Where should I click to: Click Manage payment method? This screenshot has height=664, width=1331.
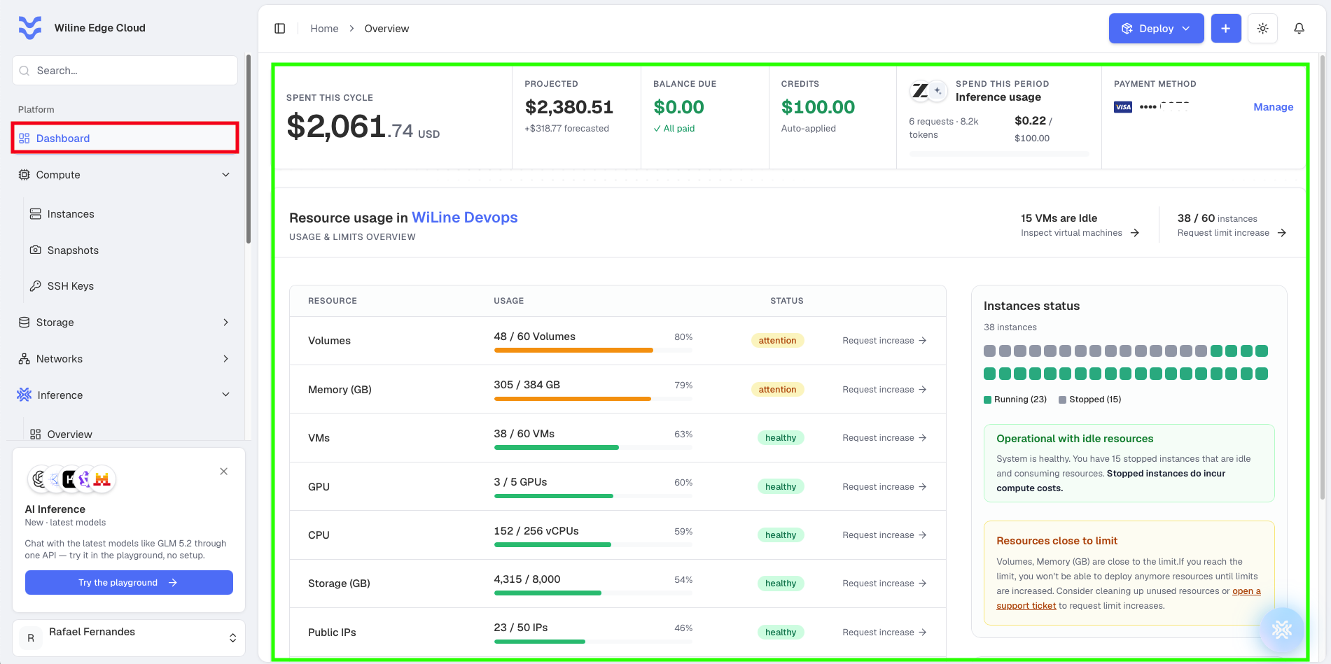coord(1273,107)
